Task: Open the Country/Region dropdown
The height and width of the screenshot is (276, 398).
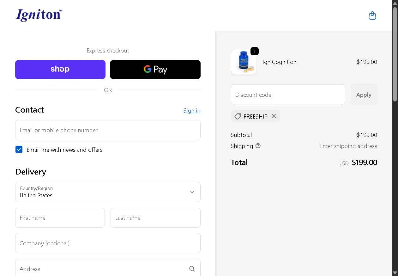Action: [x=108, y=192]
